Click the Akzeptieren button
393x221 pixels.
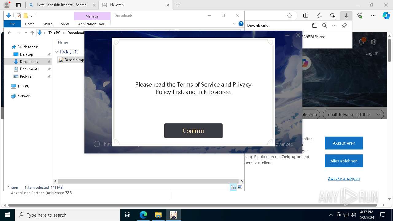(344, 143)
